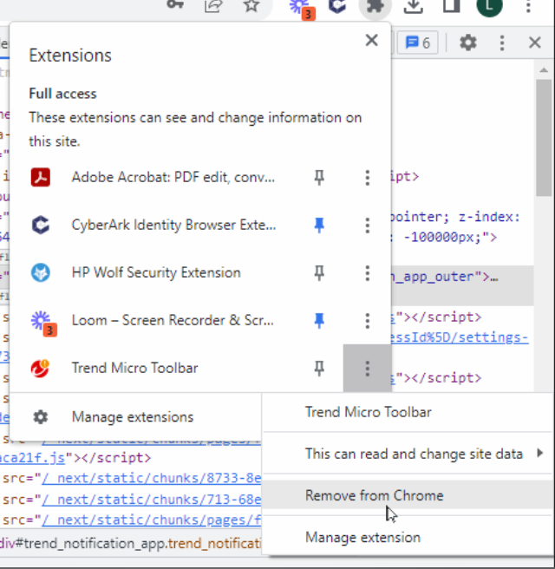Click the Adobe Acrobat extension icon
Screen dimensions: 555x569
coord(41,178)
